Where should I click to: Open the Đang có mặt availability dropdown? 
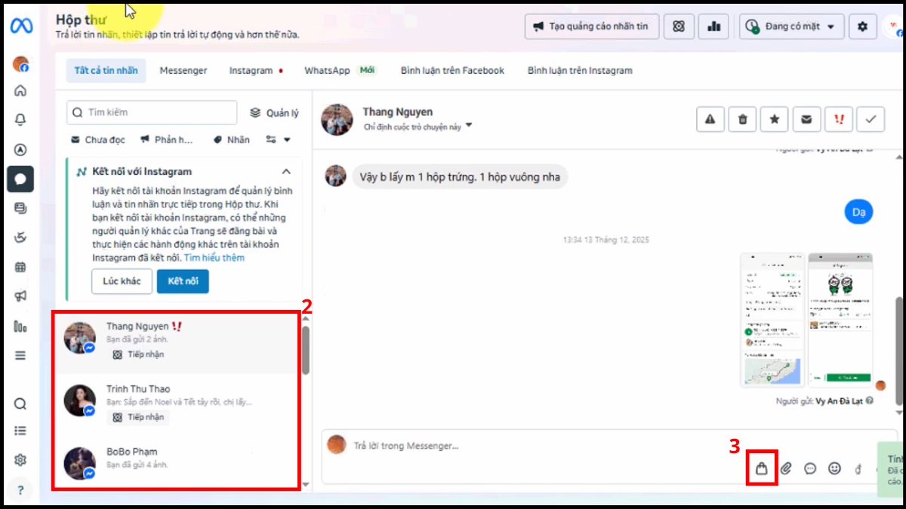790,26
